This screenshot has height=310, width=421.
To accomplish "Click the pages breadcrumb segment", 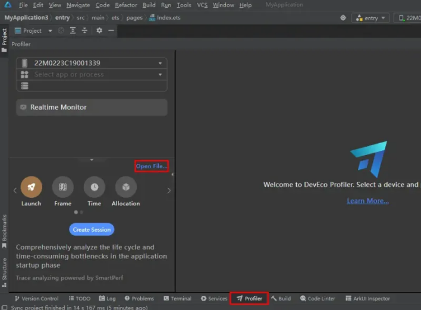I will pos(134,18).
